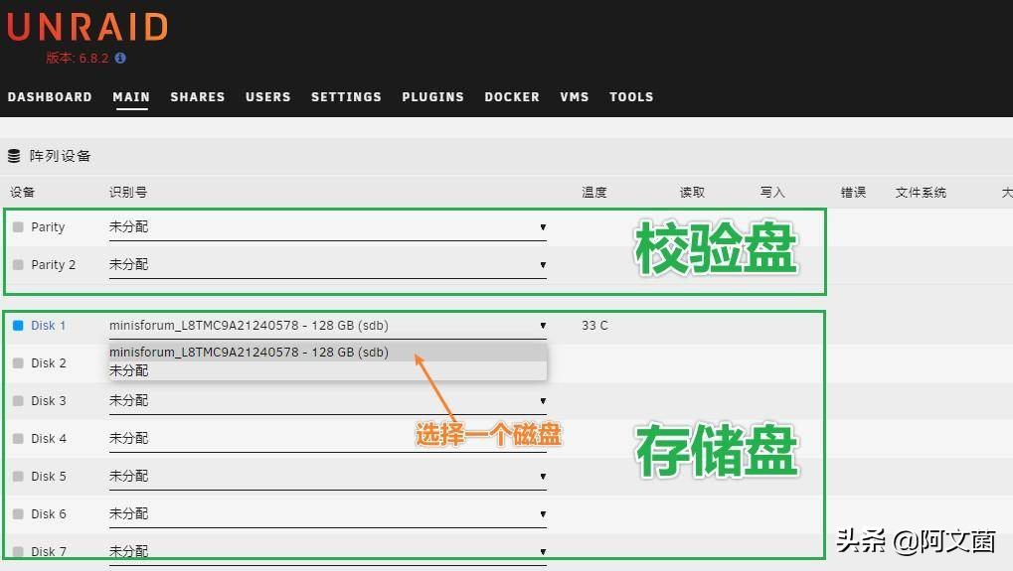Click the blue Disk 1 status indicator
Viewport: 1013px width, 571px height.
tap(18, 325)
